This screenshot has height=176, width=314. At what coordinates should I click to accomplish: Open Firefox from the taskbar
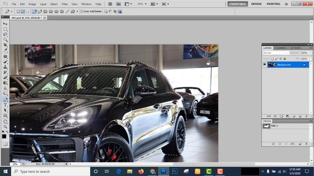(x=141, y=172)
